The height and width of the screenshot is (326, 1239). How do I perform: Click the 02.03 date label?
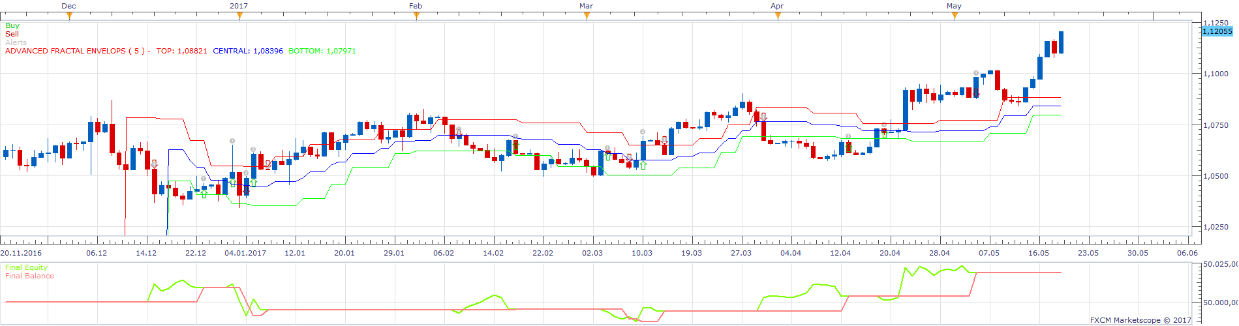[x=592, y=253]
